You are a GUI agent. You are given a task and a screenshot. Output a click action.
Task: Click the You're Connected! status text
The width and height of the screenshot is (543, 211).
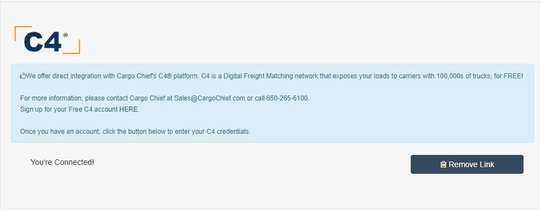(x=62, y=162)
